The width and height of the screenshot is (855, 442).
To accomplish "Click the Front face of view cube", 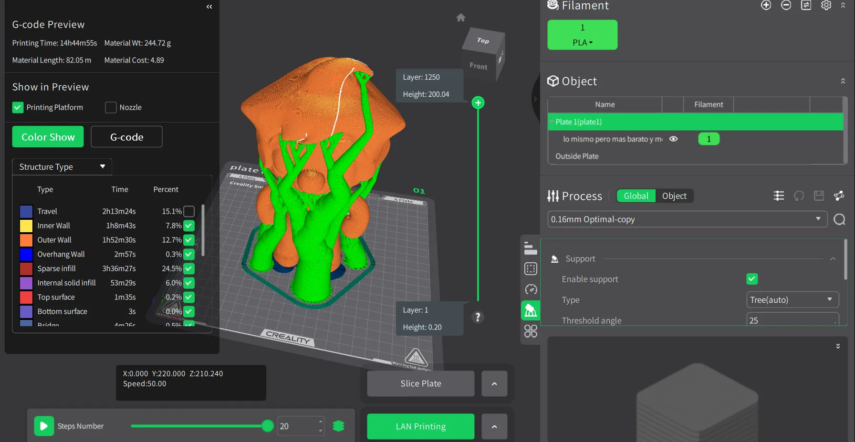I will coord(479,66).
